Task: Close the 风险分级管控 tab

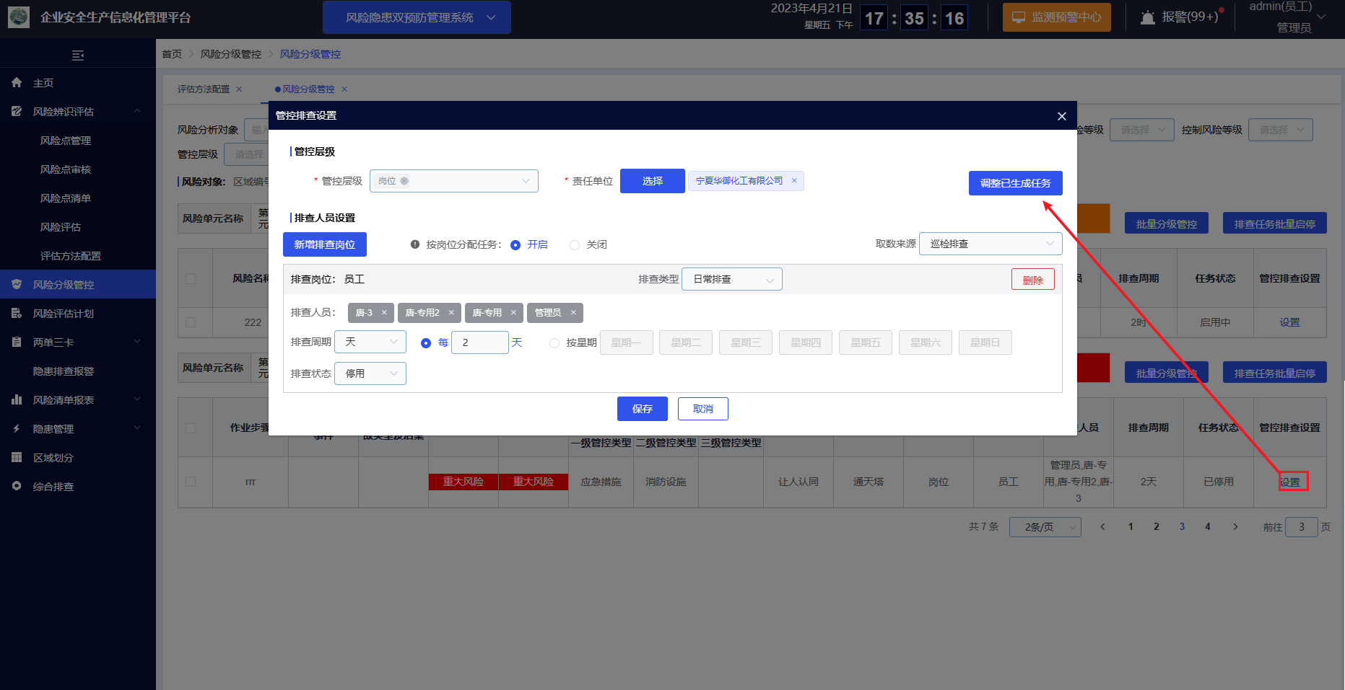Action: pyautogui.click(x=344, y=89)
